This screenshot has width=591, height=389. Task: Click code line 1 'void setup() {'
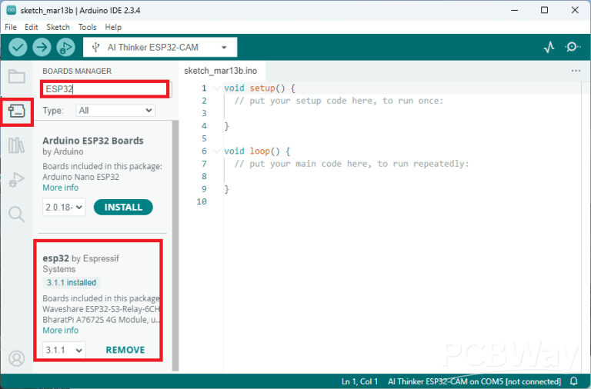[259, 88]
